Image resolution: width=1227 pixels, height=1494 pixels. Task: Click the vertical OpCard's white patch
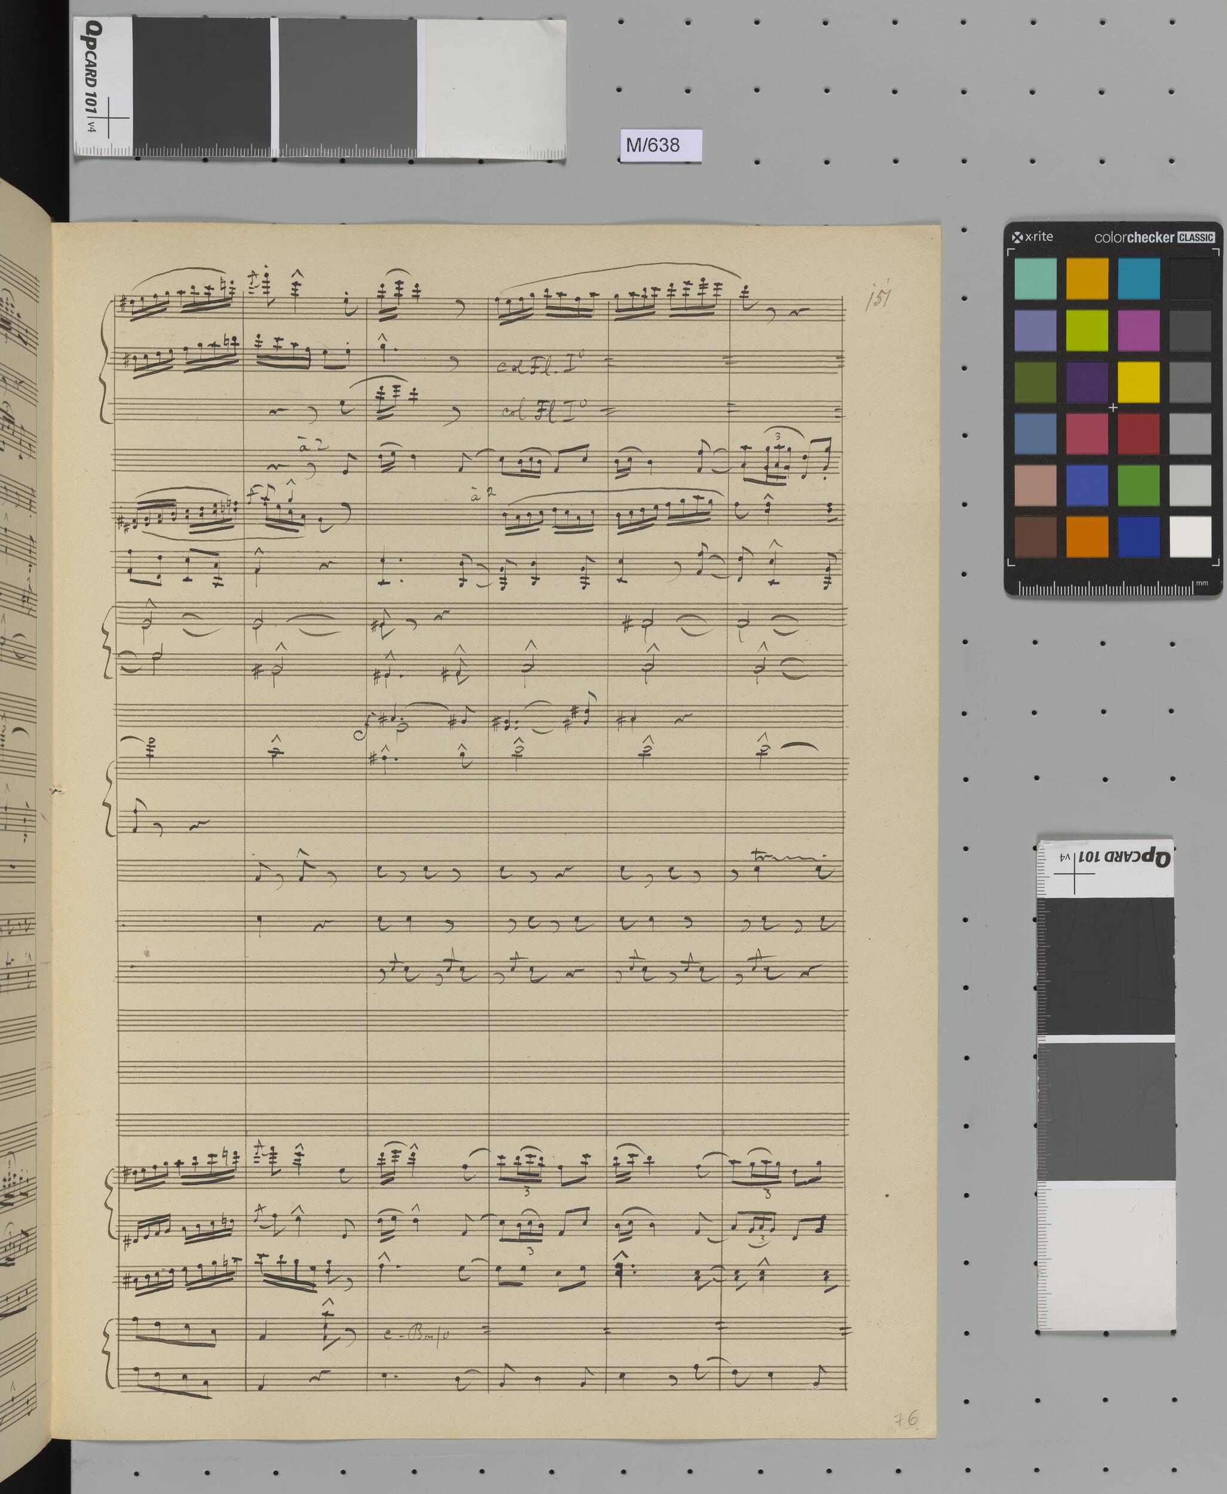1107,1257
